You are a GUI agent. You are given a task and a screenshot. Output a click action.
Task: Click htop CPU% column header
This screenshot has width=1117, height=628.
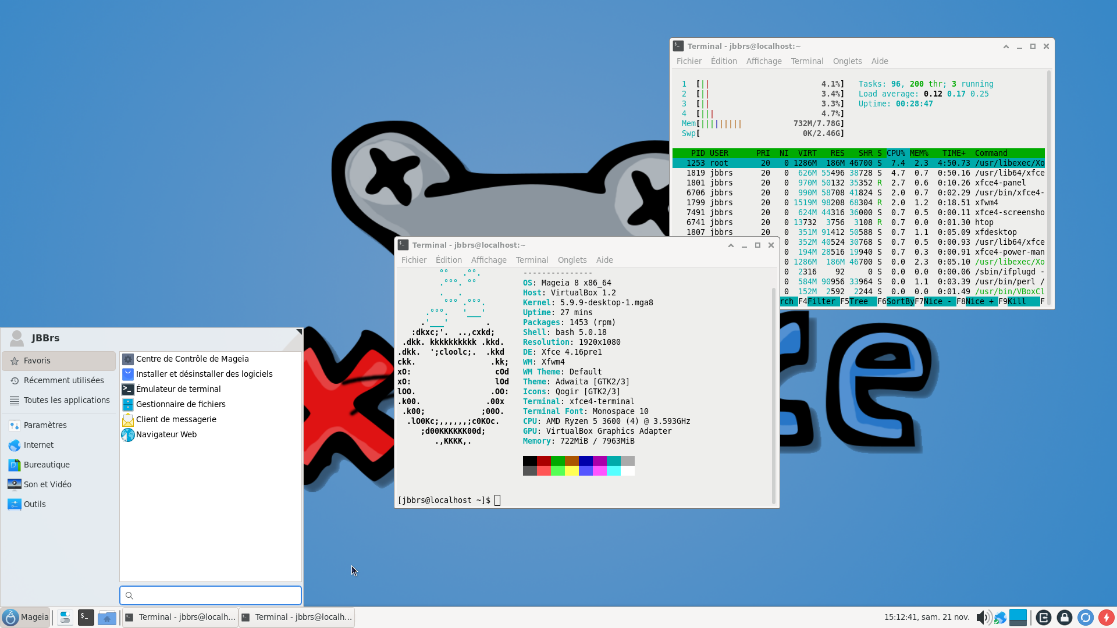[896, 153]
